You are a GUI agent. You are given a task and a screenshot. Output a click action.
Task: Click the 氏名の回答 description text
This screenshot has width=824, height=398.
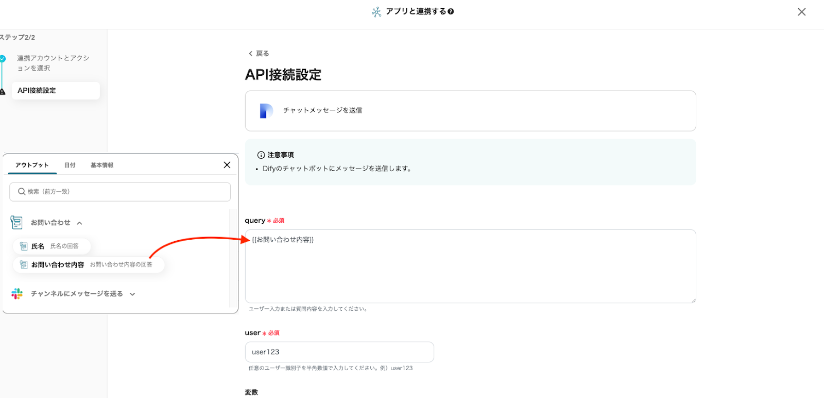pos(64,246)
